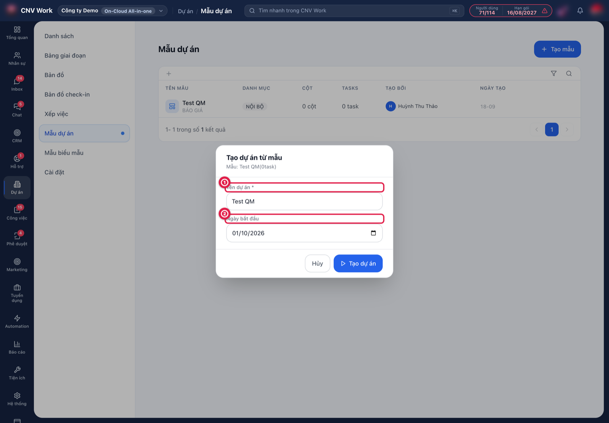The image size is (609, 423).
Task: Click the plus icon above table header
Action: (169, 73)
